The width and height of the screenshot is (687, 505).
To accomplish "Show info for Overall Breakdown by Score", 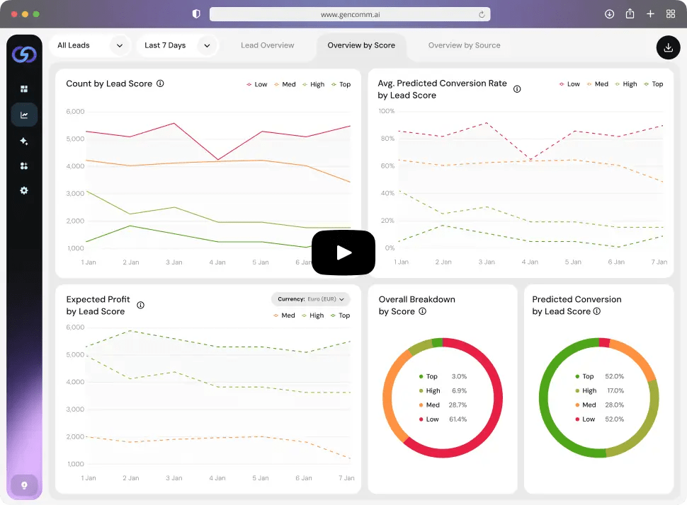I will tap(422, 311).
